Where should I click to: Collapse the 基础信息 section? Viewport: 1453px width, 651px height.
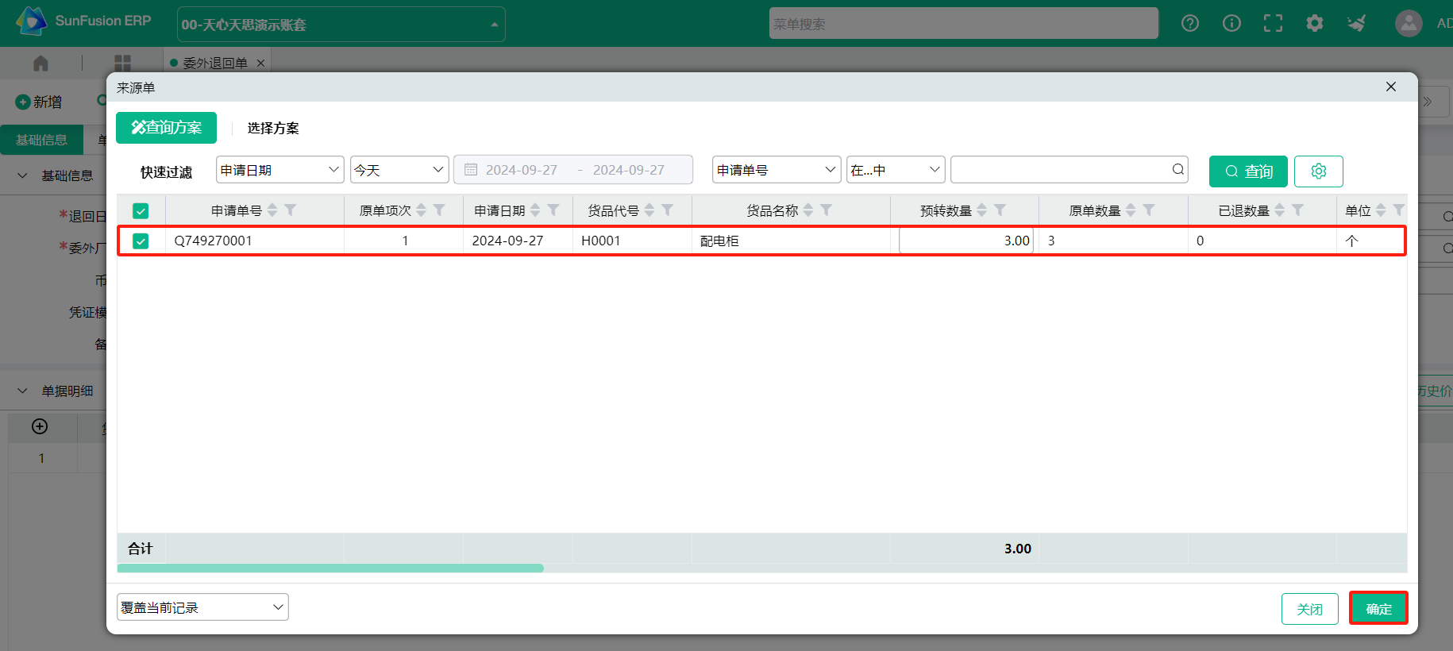click(22, 175)
